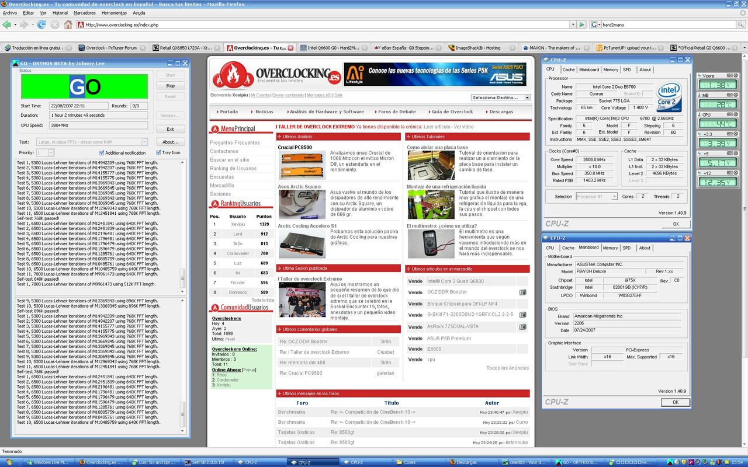The width and height of the screenshot is (748, 467).
Task: Open the SetFSB taskbar item
Action: tap(207, 462)
